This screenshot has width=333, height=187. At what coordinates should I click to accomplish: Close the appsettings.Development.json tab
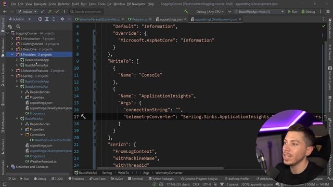point(240,19)
